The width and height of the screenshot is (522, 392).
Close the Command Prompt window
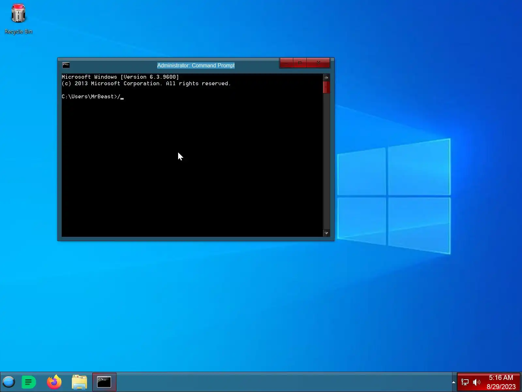point(318,63)
